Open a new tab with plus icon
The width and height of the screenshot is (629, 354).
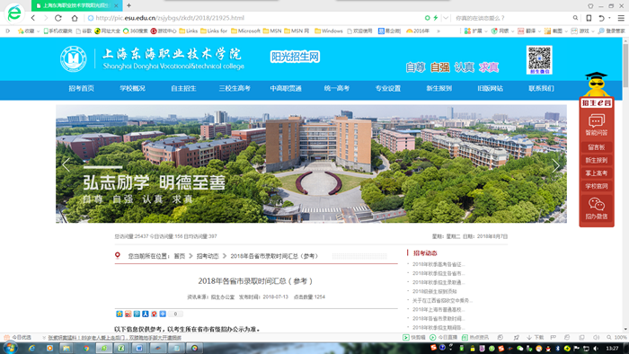click(x=128, y=5)
